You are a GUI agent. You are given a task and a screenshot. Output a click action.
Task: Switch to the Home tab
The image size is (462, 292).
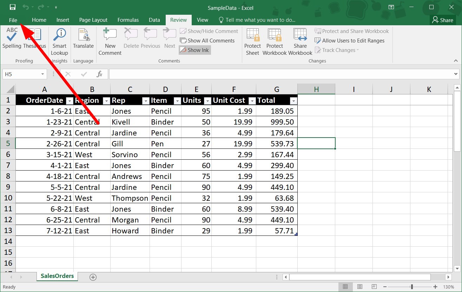pos(39,20)
